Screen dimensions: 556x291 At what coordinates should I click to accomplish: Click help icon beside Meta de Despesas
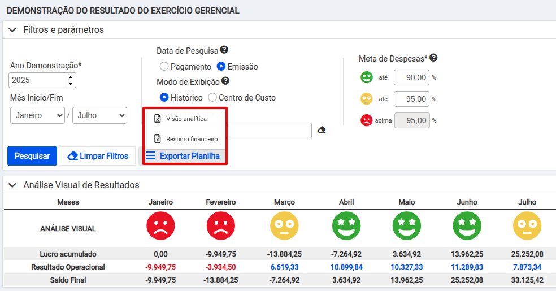click(433, 58)
